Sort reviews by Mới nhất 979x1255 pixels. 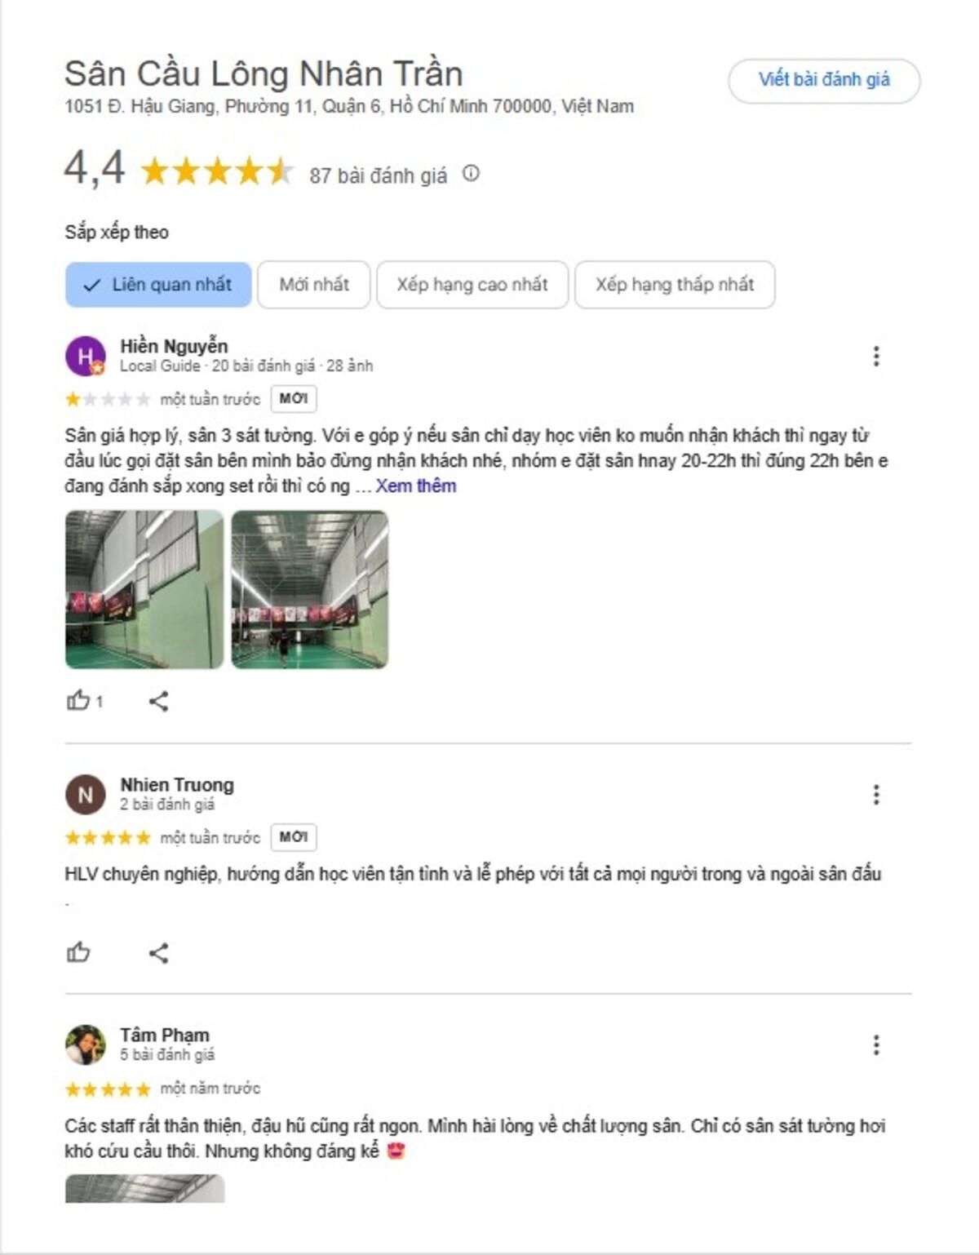314,285
